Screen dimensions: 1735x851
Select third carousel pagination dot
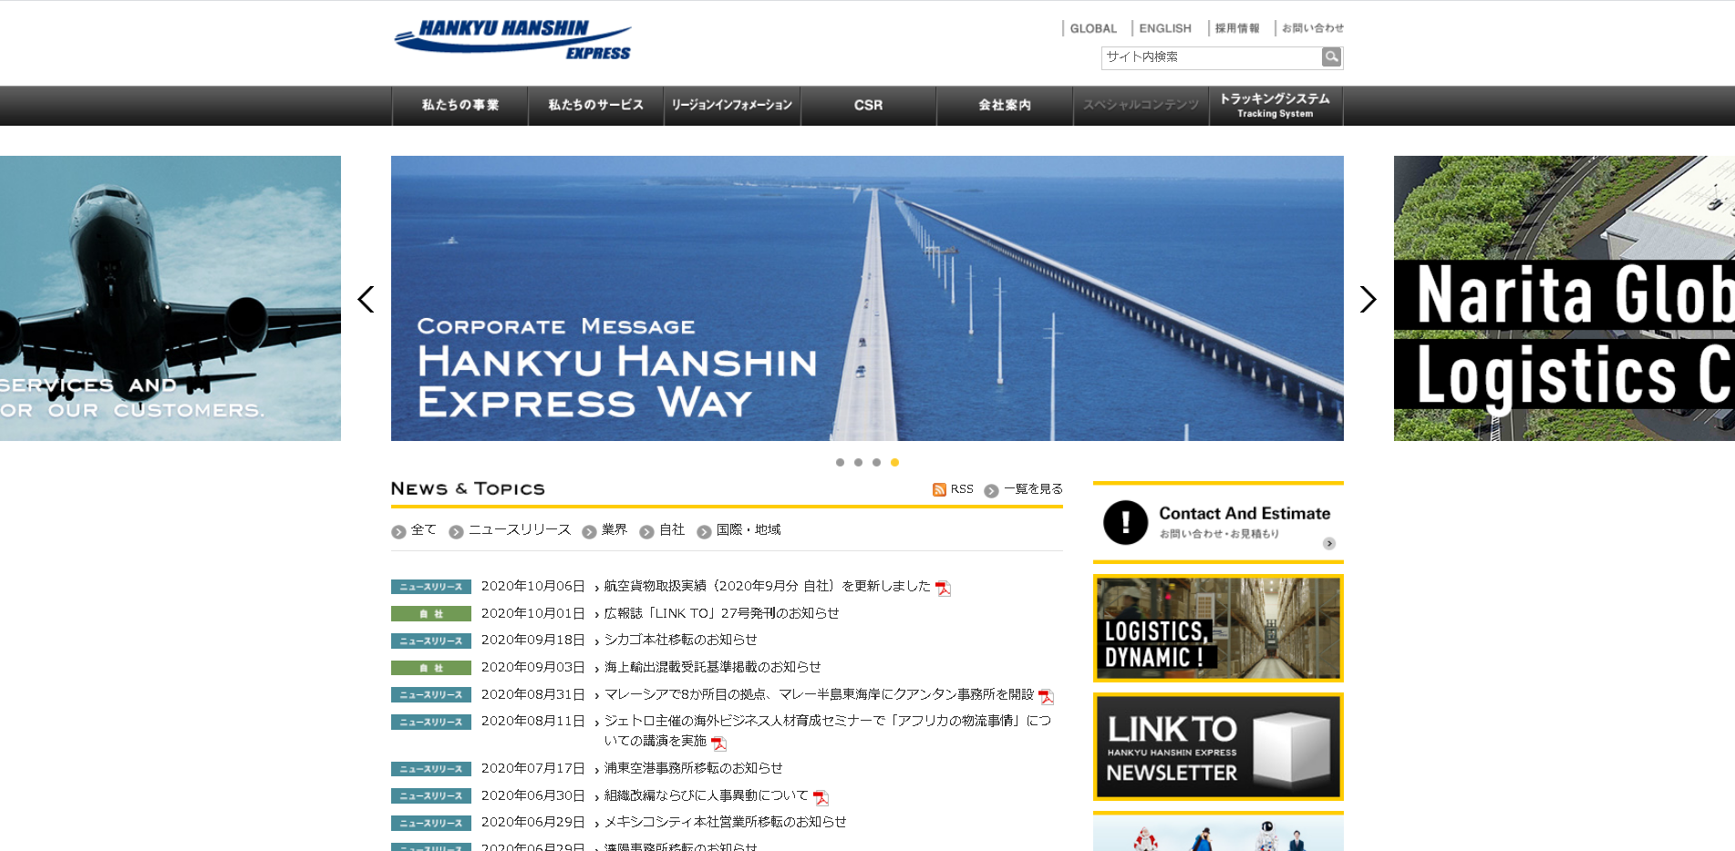pyautogui.click(x=876, y=463)
